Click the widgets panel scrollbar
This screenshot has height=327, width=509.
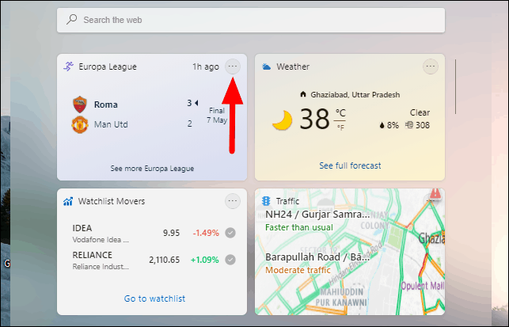click(455, 87)
